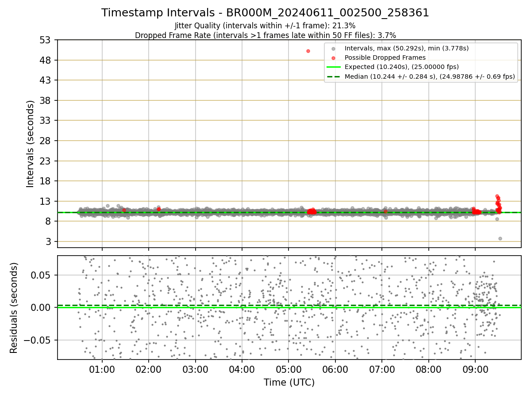This screenshot has height=398, width=531.
Task: Click the red outlier point near 50 seconds
Action: tap(308, 51)
